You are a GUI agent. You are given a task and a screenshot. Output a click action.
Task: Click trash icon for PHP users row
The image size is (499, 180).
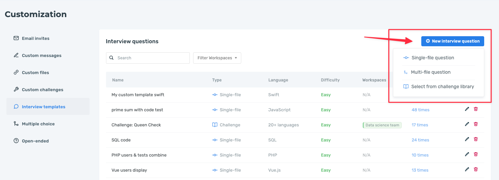tap(476, 154)
